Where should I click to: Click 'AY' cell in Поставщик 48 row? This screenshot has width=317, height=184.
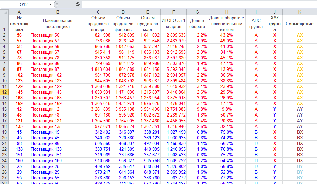300,115
